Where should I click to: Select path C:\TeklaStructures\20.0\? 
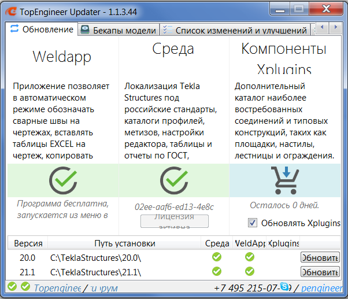(x=95, y=258)
